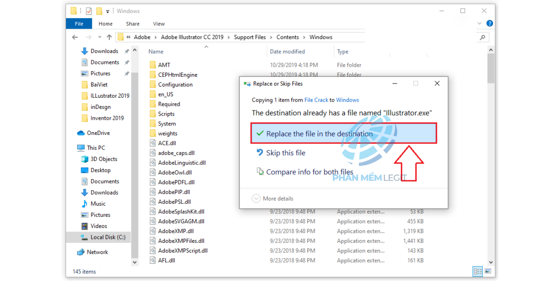Select the Configuration folder
Screen dimensions: 560x281
[x=175, y=85]
